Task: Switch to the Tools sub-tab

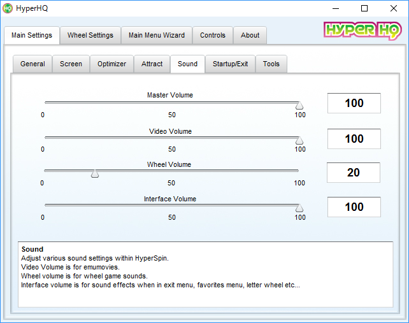Action: coord(271,64)
